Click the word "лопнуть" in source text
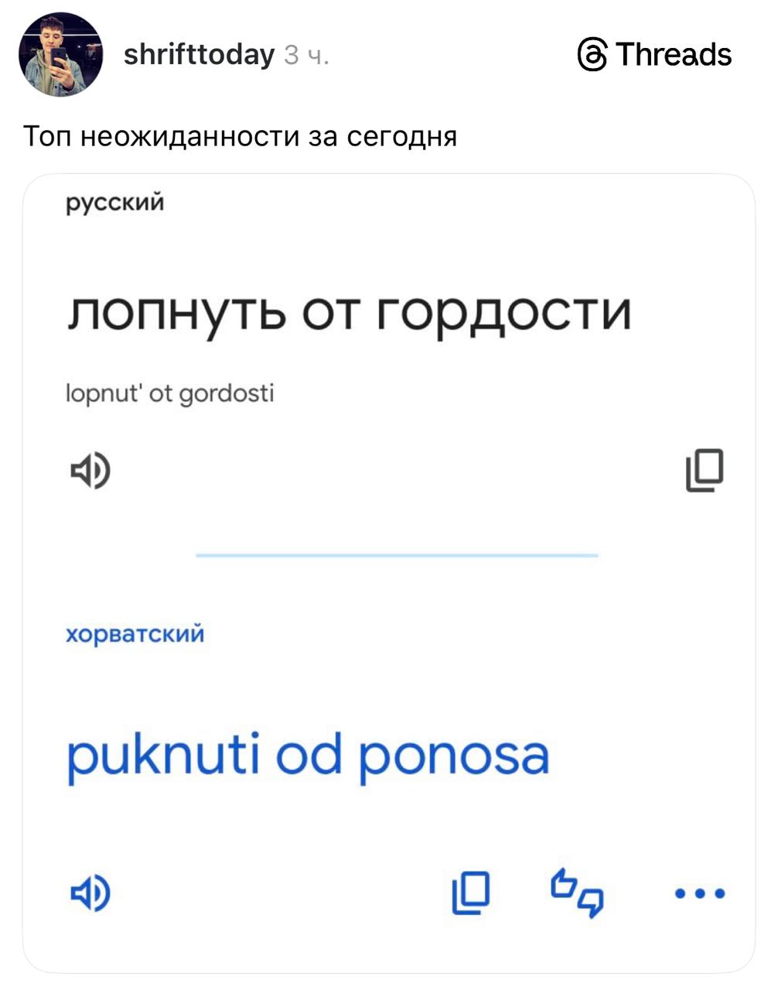The width and height of the screenshot is (778, 990). tap(176, 314)
